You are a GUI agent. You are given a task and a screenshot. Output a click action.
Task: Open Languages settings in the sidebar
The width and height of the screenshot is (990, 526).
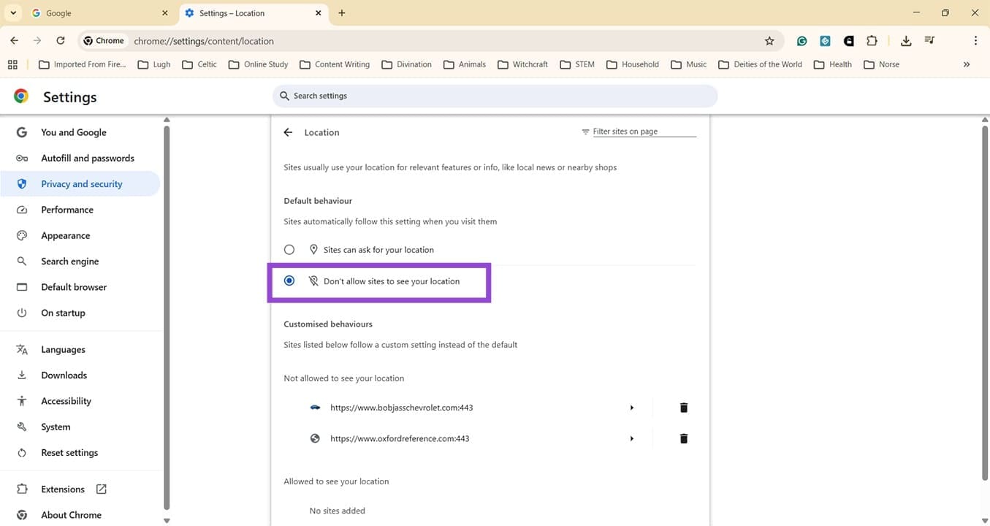pos(63,349)
